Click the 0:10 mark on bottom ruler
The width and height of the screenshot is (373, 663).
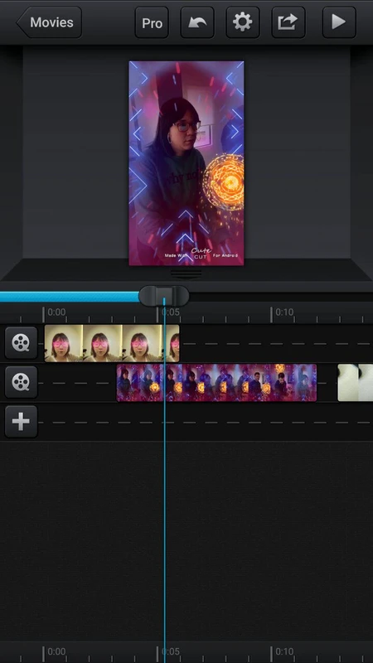tap(284, 651)
